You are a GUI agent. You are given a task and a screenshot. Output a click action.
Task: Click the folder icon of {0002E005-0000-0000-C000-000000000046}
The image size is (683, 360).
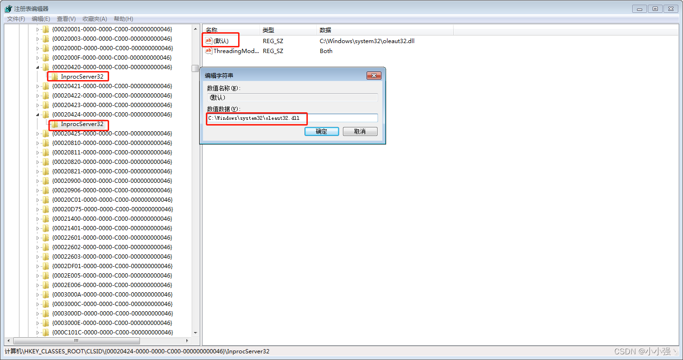45,275
